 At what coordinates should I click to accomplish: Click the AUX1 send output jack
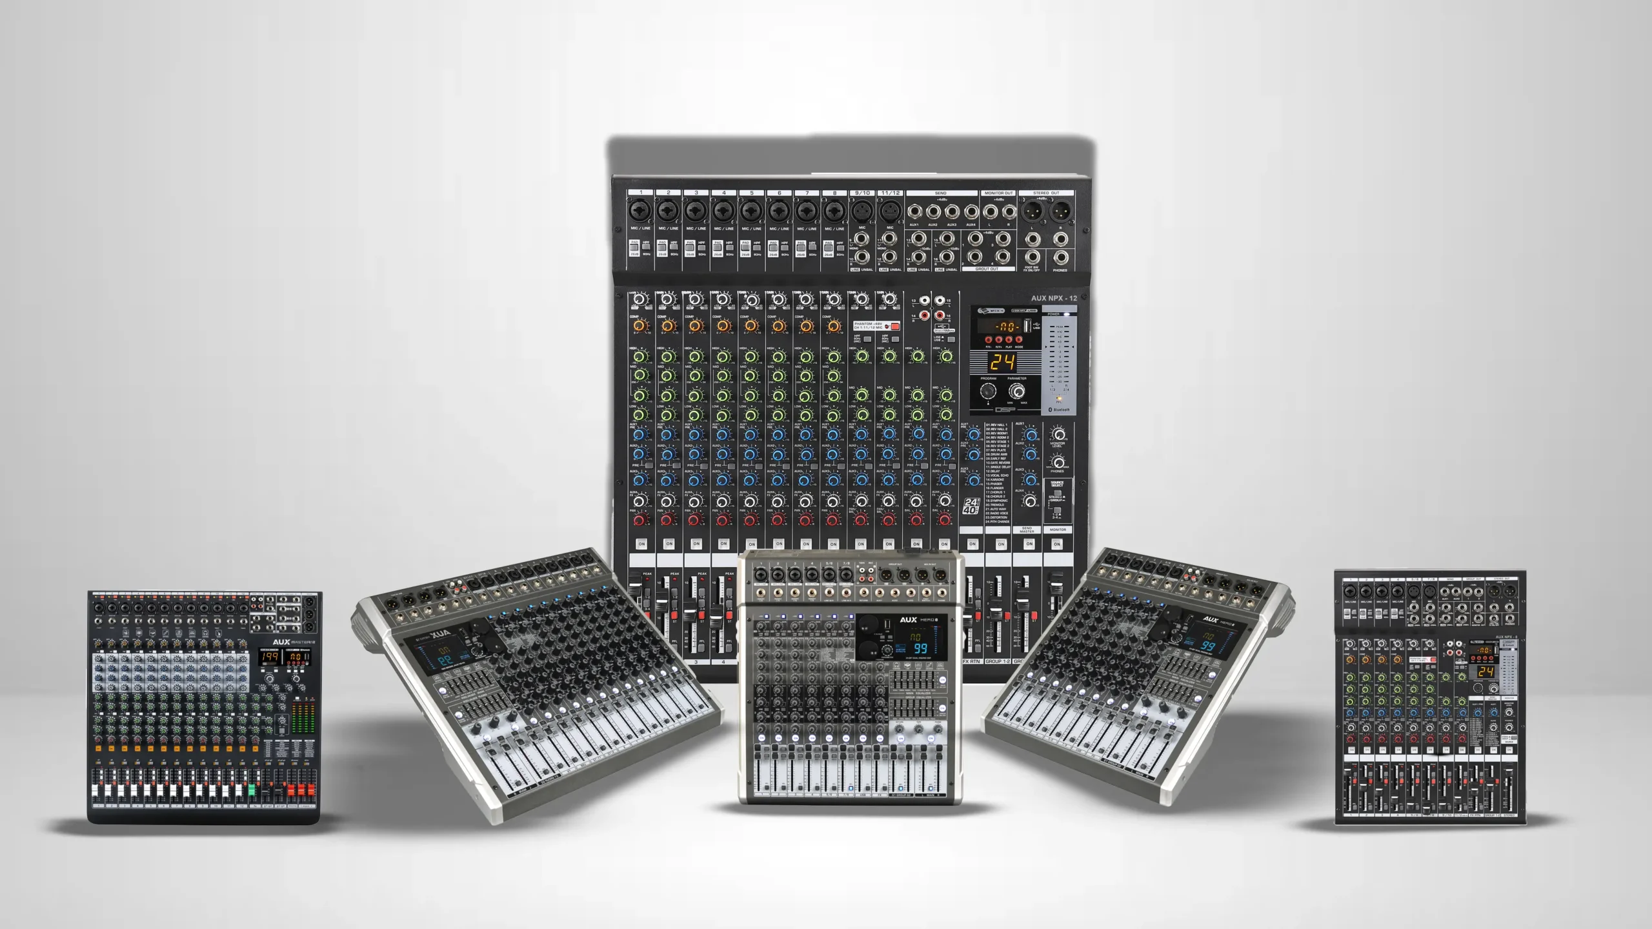914,212
